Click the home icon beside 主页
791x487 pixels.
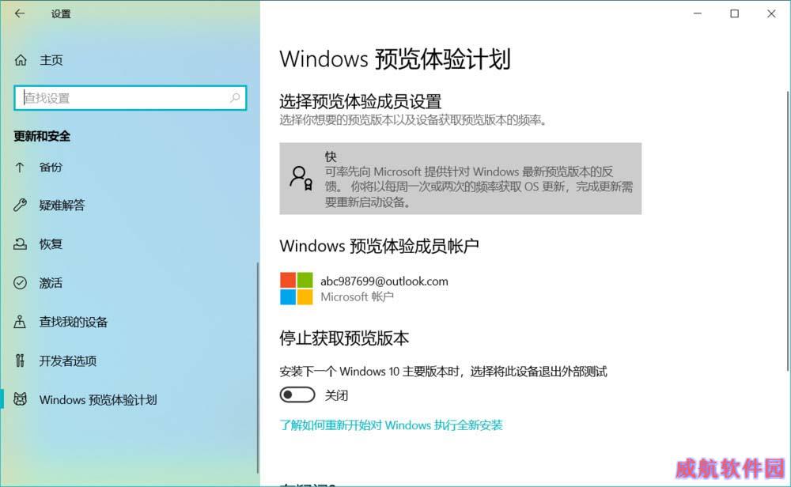(21, 60)
